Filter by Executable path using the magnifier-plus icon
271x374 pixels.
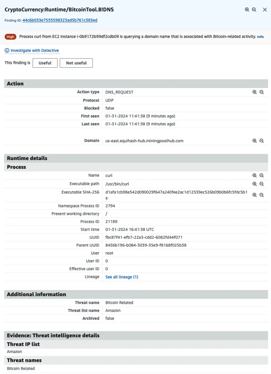click(254, 183)
